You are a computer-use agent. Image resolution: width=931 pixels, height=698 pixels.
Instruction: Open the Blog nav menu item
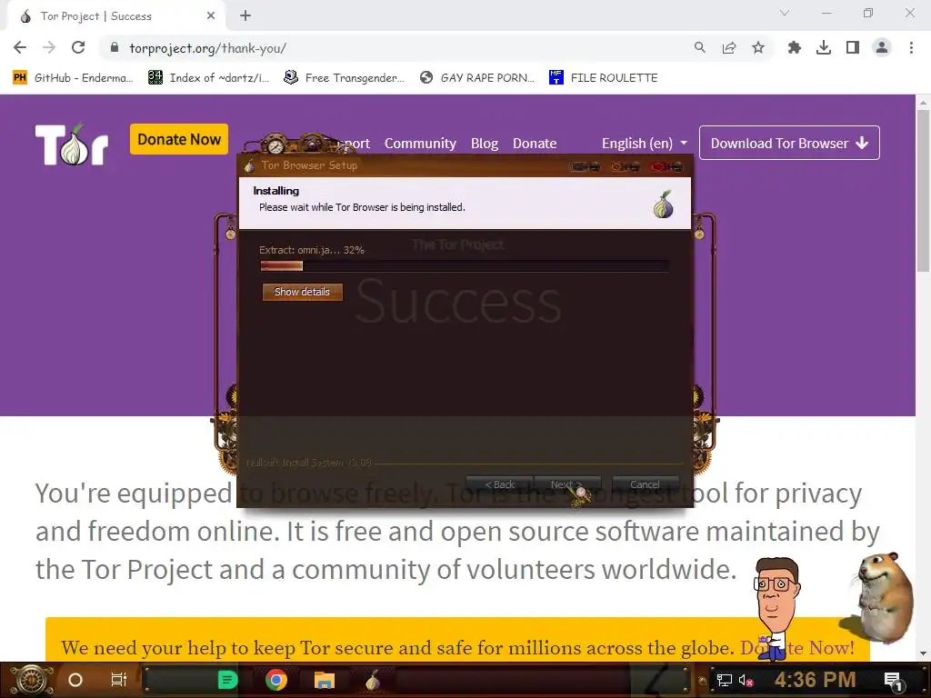pyautogui.click(x=484, y=143)
